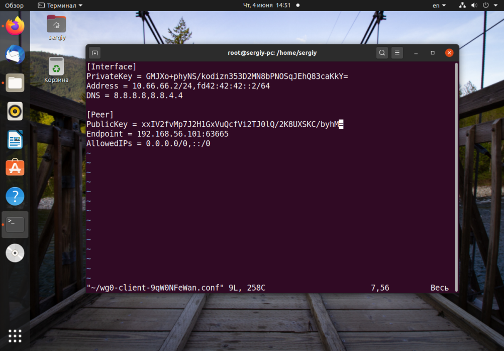Expand the Терминал app menu
Screen dimensions: 504x351
coord(60,6)
